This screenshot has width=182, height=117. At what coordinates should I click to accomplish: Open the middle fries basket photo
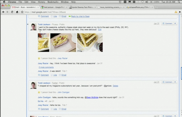[x=63, y=43]
